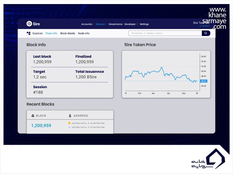Image resolution: width=233 pixels, height=174 pixels.
Task: Click the ADDRESS column person icon
Action: 70,116
